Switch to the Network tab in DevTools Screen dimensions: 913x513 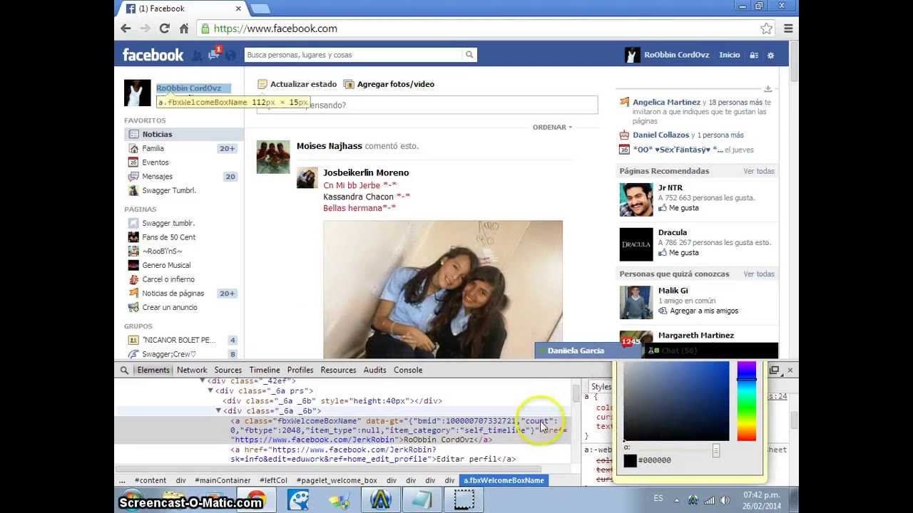pyautogui.click(x=192, y=370)
